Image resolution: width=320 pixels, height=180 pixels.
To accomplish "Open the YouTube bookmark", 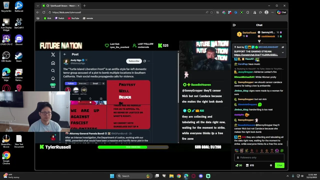I will coord(73,18).
